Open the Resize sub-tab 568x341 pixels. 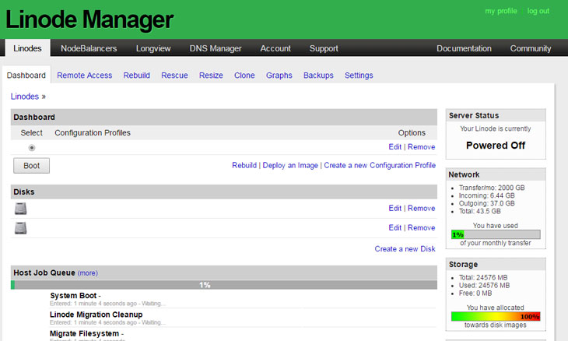pyautogui.click(x=211, y=76)
